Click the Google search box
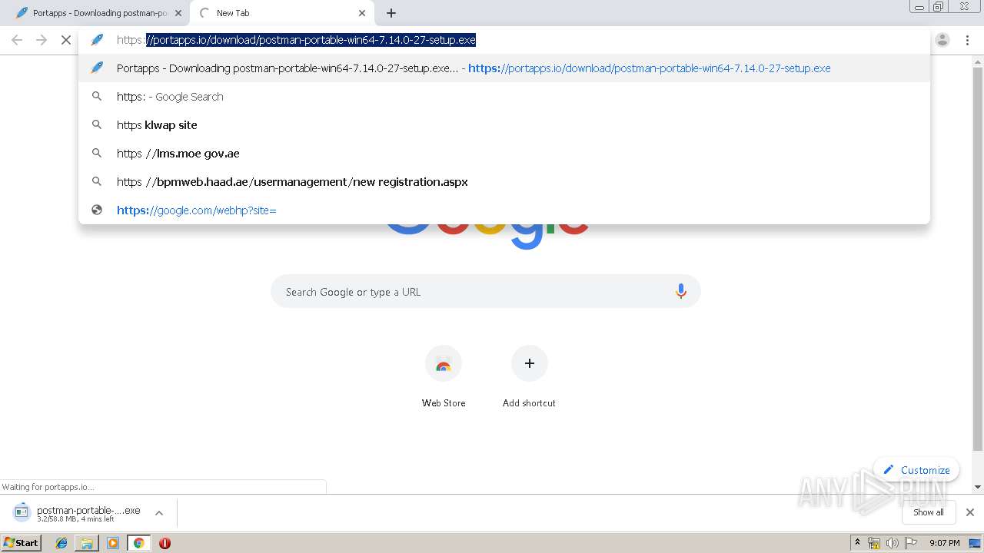 click(x=486, y=292)
